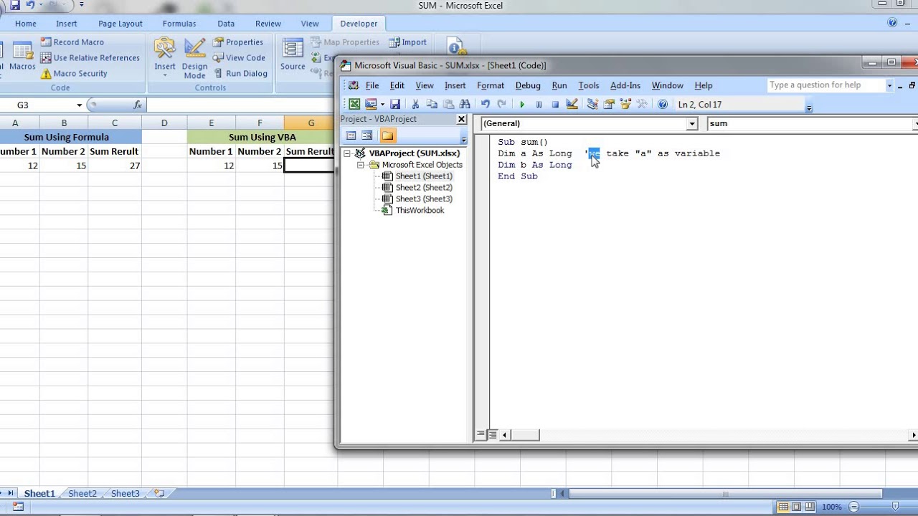Save the project with the VBA floppy icon

click(x=395, y=105)
